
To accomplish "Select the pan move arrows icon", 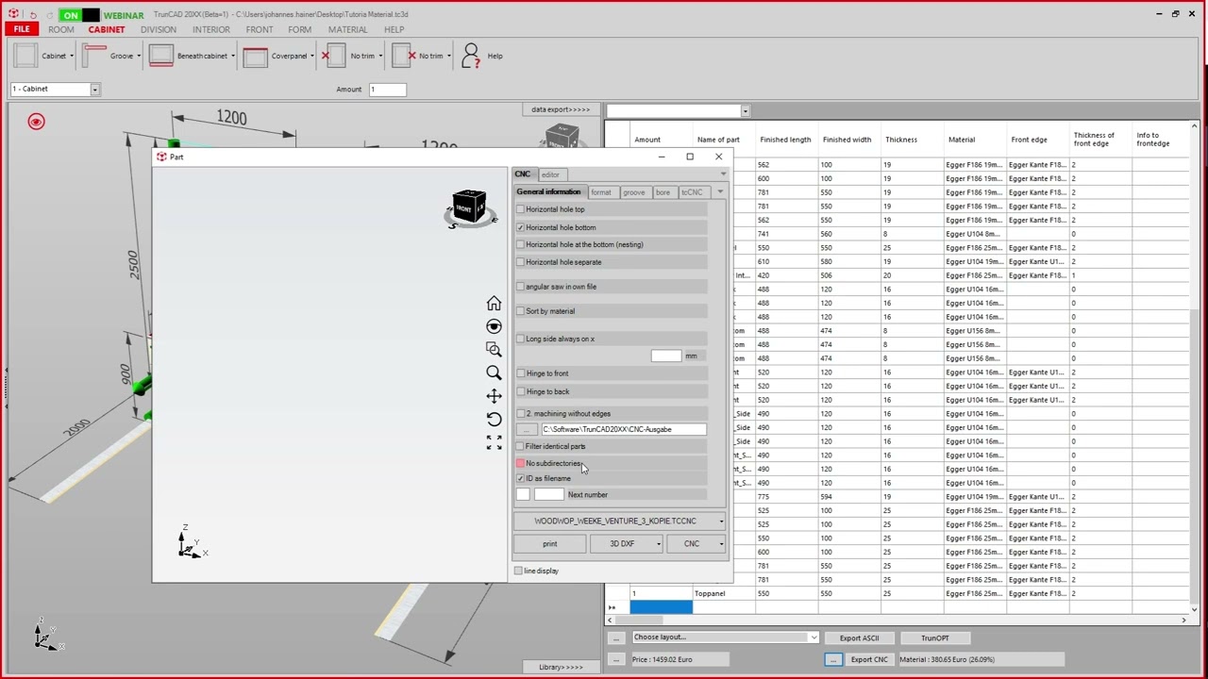I will click(494, 396).
